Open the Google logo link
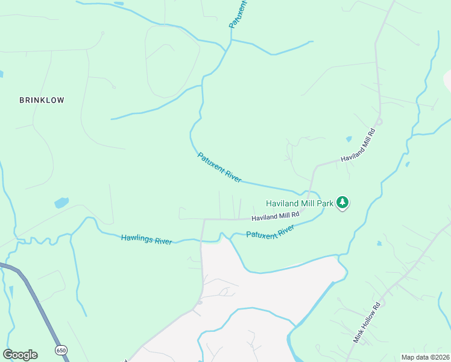 point(20,355)
